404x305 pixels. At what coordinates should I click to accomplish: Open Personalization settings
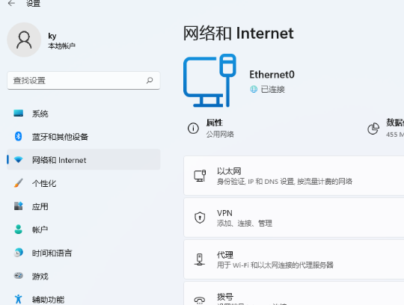[x=84, y=183]
